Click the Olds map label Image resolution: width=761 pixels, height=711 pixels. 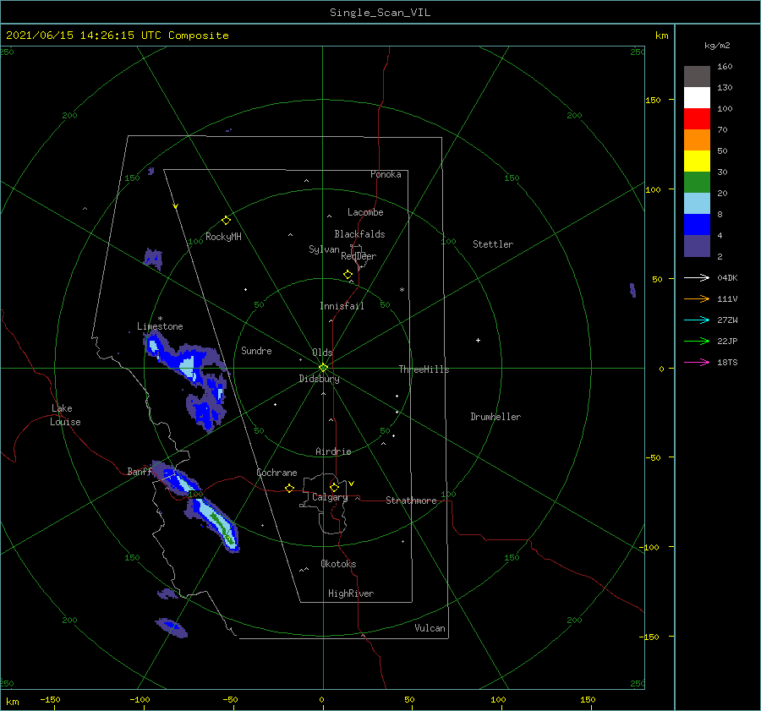coord(322,353)
